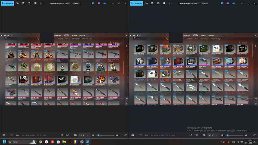258x145 pixels.
Task: Toggle the filmstrip in right Photos window
Action: coord(133,135)
